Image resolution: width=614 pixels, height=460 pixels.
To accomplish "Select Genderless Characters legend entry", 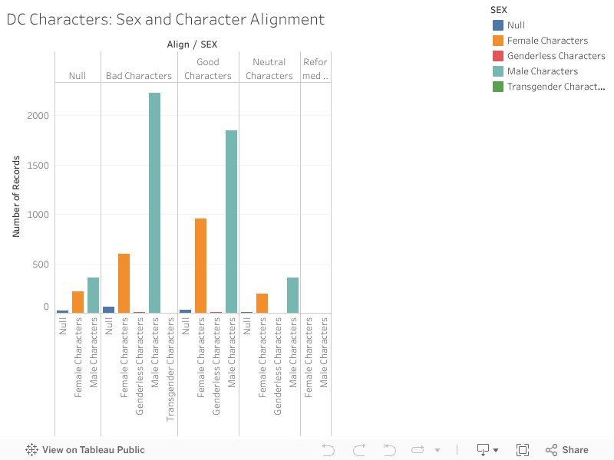I will (556, 56).
